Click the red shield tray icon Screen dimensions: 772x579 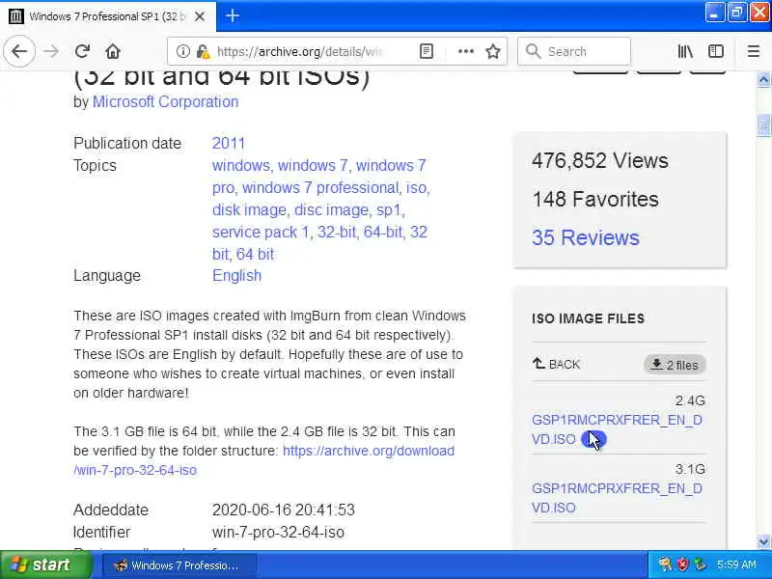click(682, 565)
